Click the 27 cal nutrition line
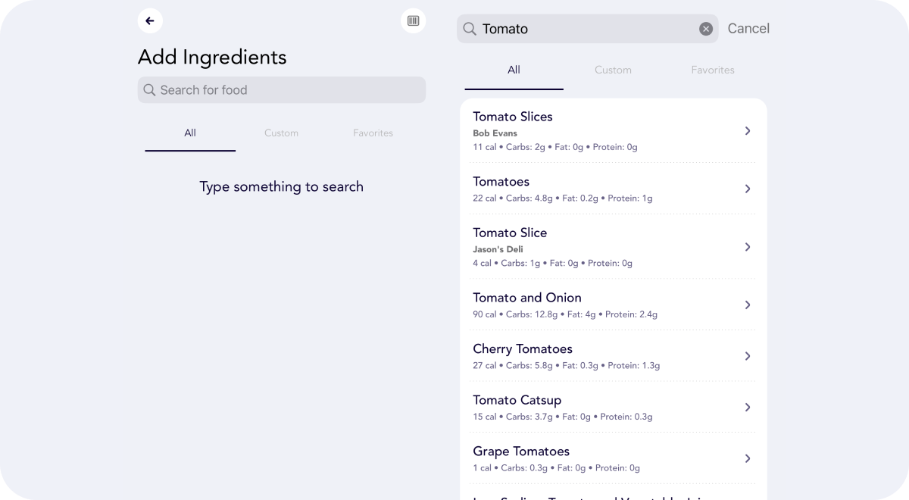This screenshot has height=500, width=909. [567, 366]
